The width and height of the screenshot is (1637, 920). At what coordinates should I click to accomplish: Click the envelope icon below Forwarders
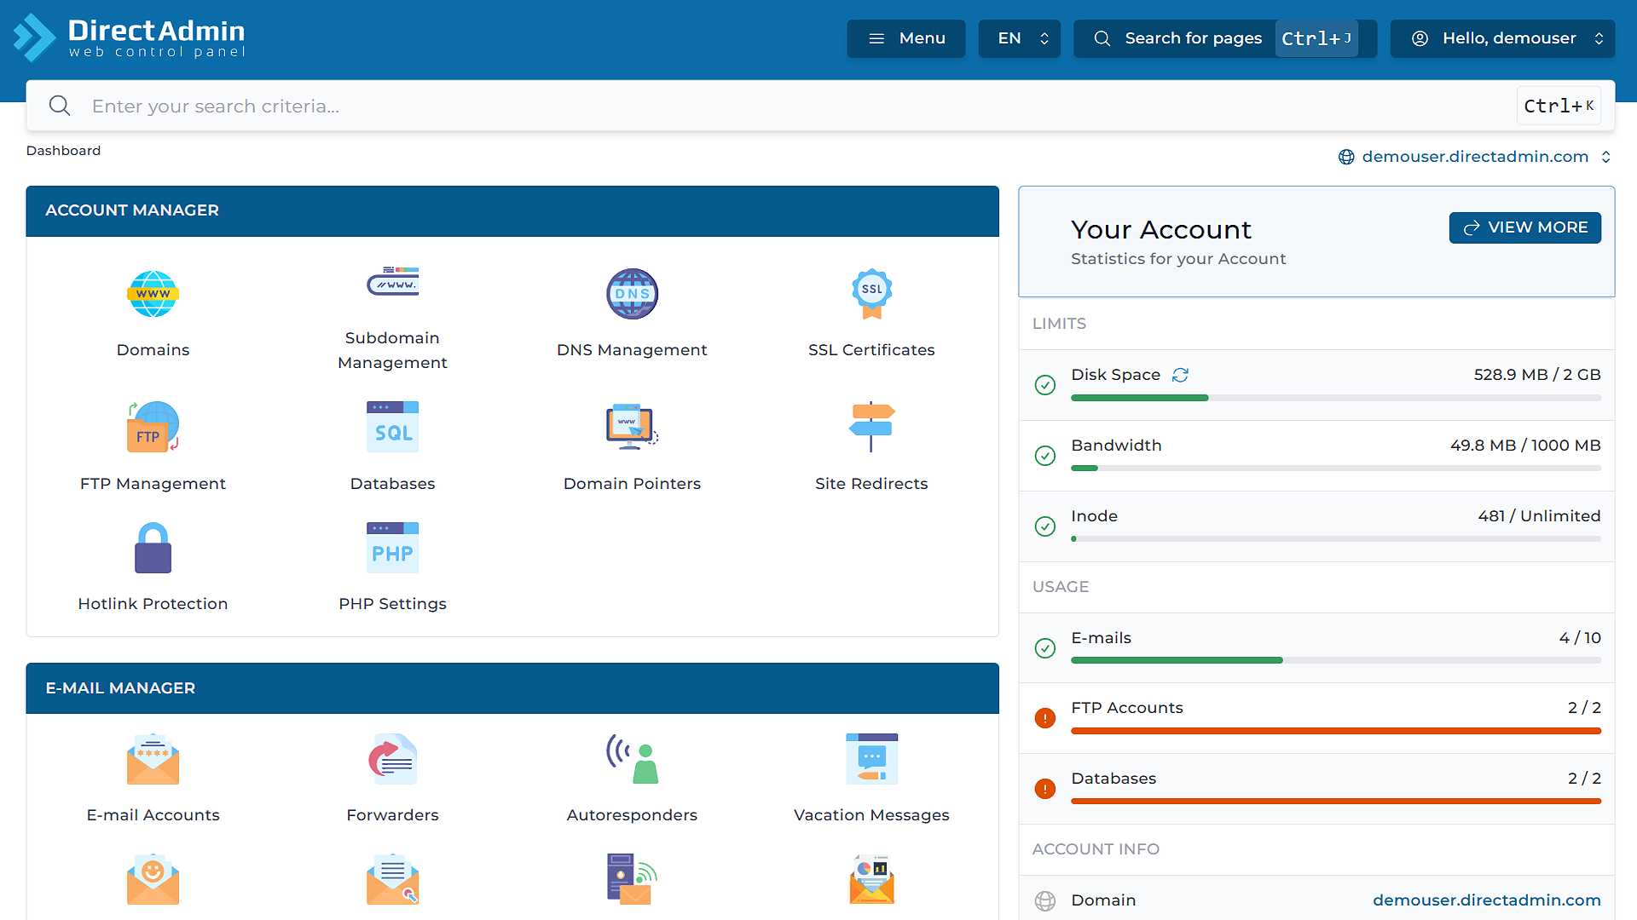click(x=392, y=879)
